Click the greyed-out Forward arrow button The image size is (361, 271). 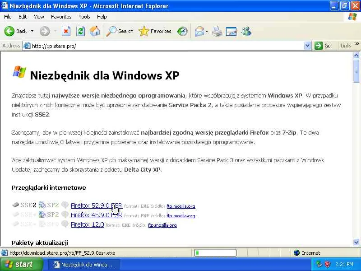point(45,31)
